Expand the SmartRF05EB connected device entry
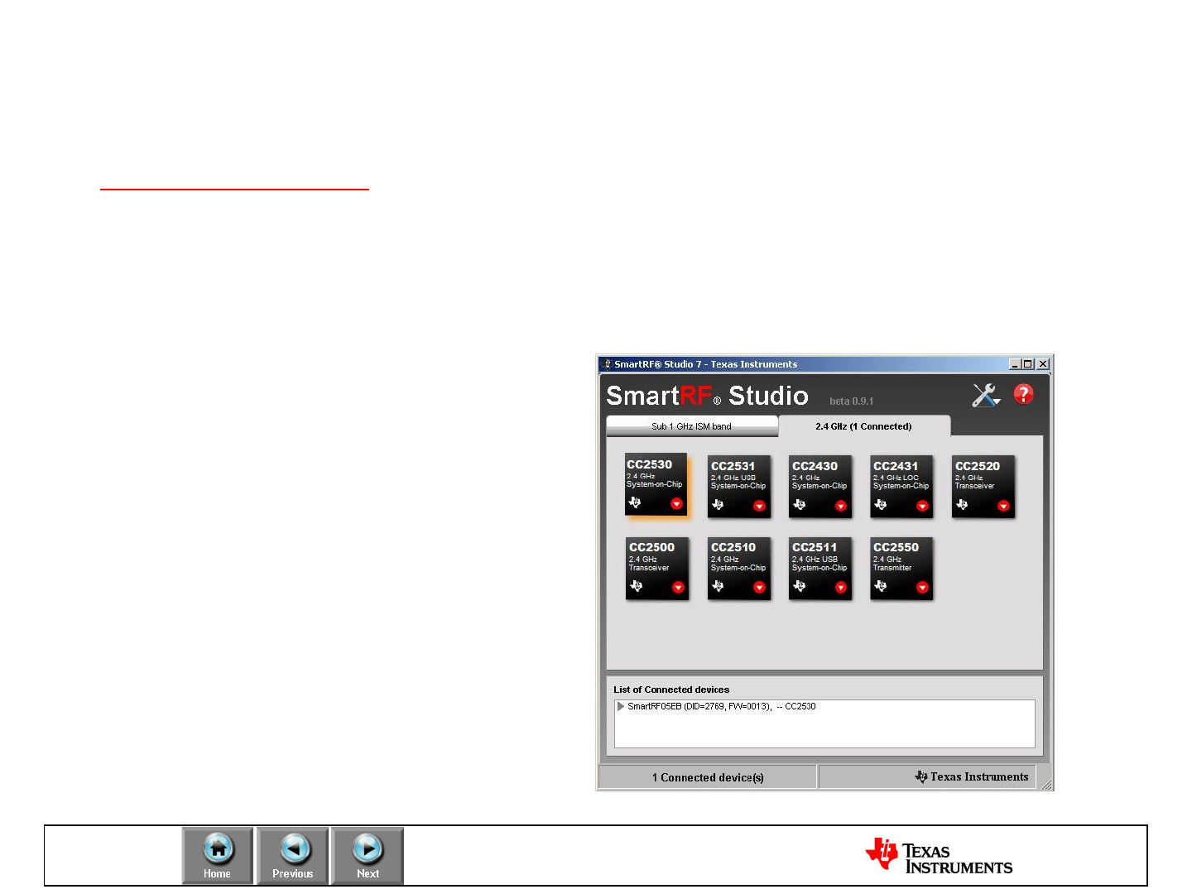This screenshot has width=1192, height=894. coord(621,706)
